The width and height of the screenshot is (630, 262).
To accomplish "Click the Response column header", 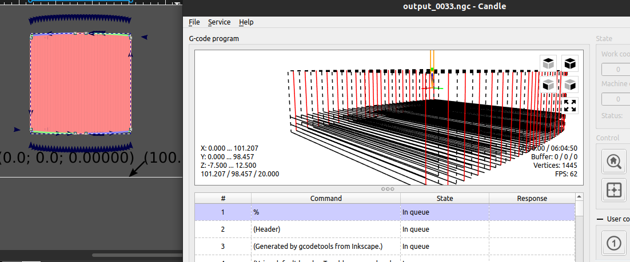I will 532,198.
